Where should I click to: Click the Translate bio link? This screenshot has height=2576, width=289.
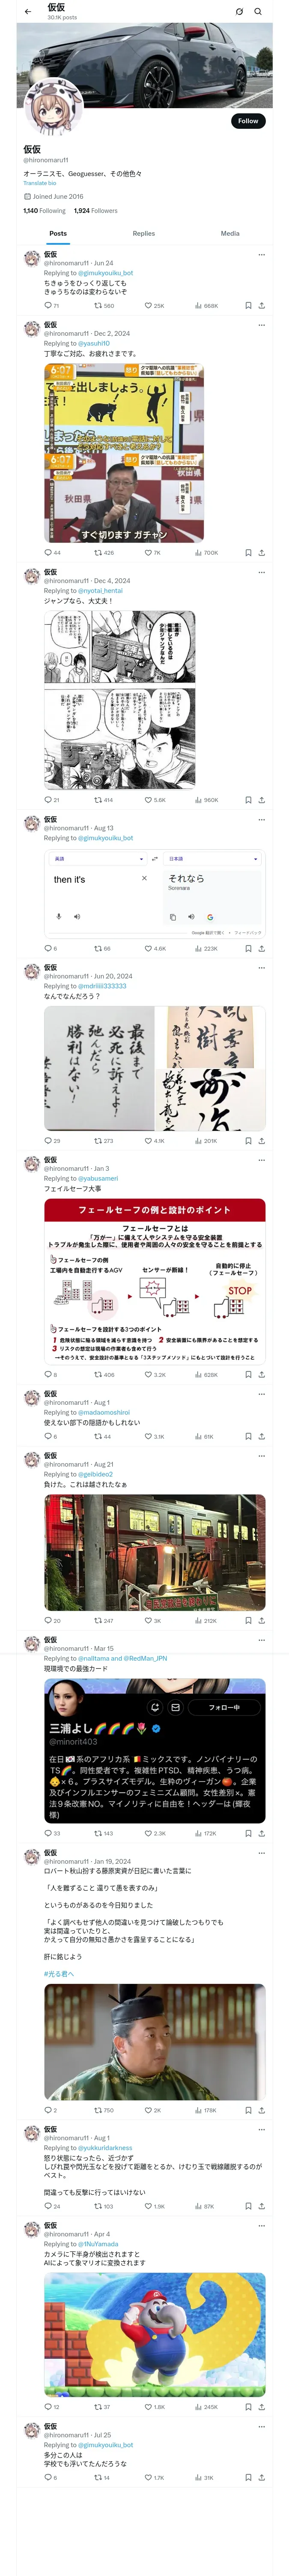(x=40, y=183)
